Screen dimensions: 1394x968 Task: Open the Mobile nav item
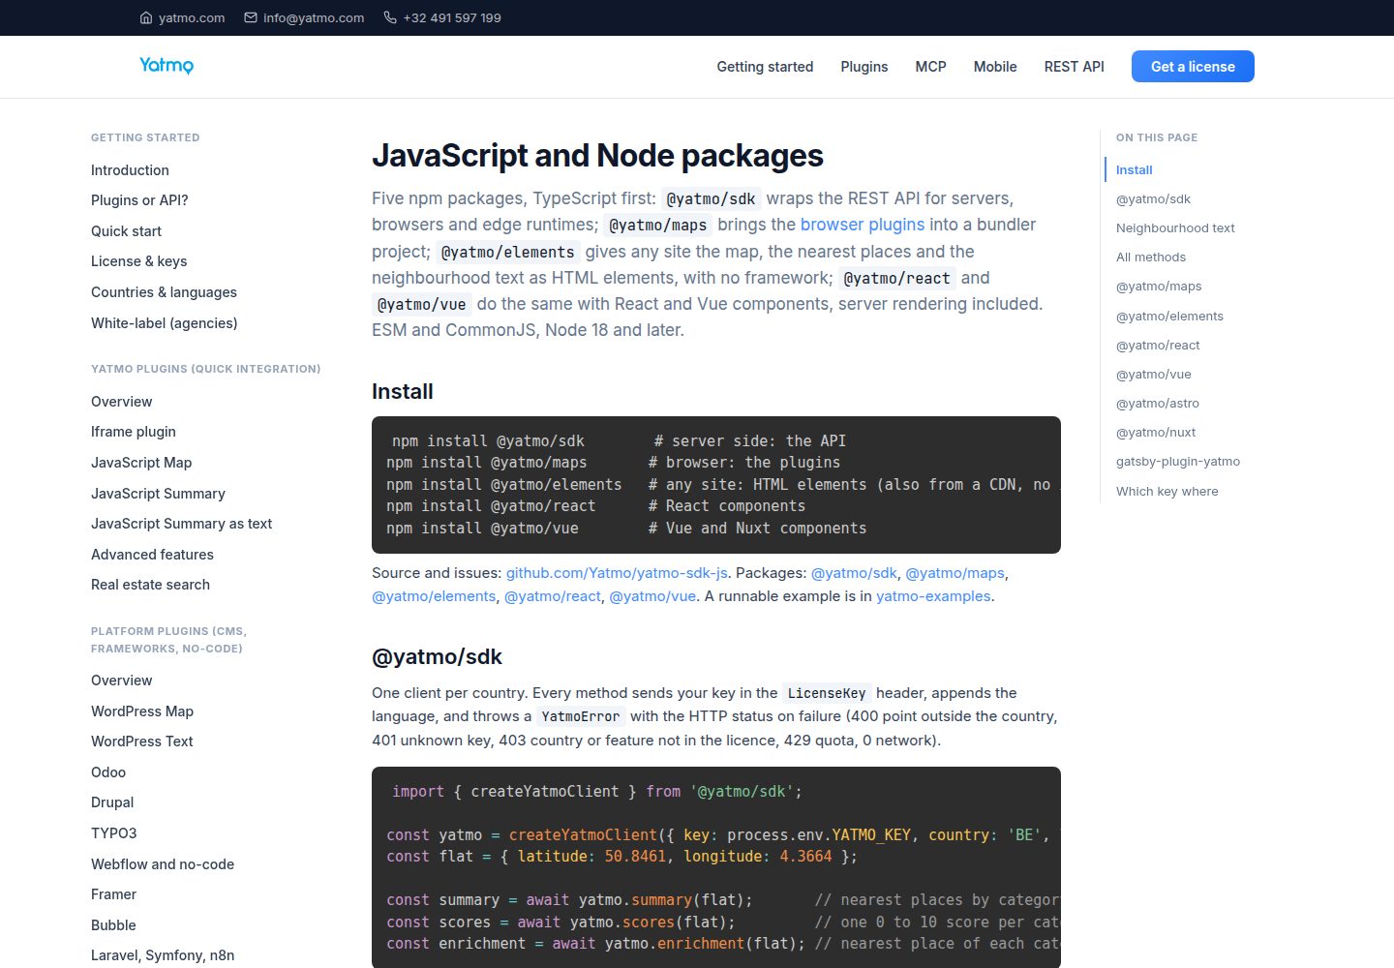pos(995,67)
